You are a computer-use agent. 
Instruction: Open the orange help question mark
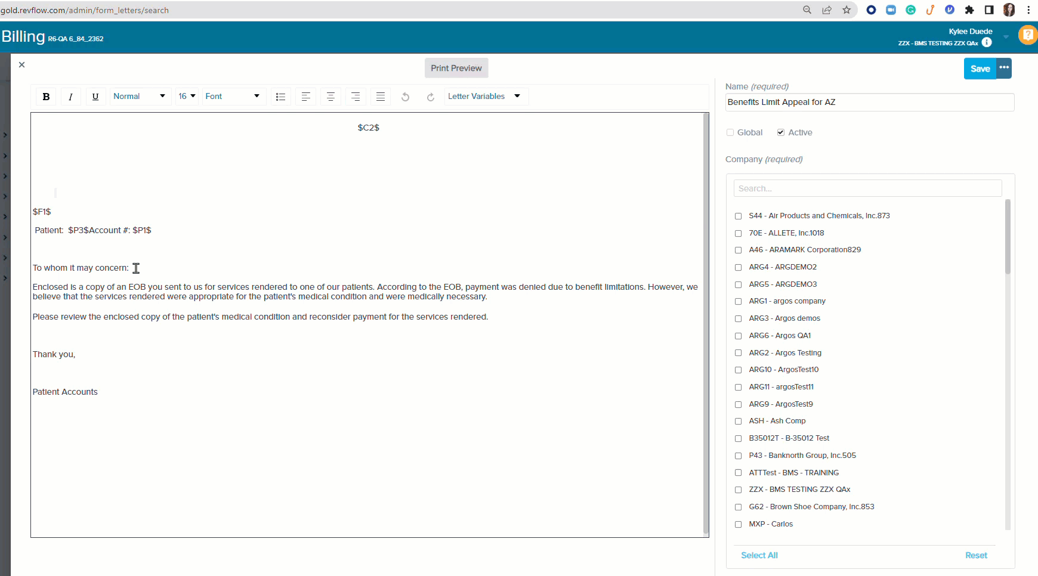click(1028, 35)
